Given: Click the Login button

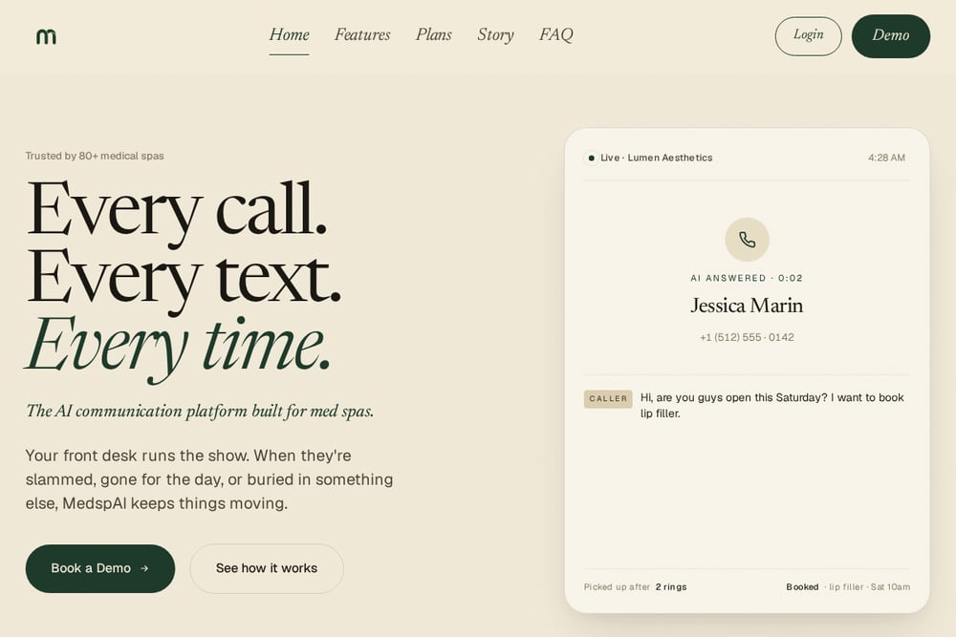Looking at the screenshot, I should (809, 36).
